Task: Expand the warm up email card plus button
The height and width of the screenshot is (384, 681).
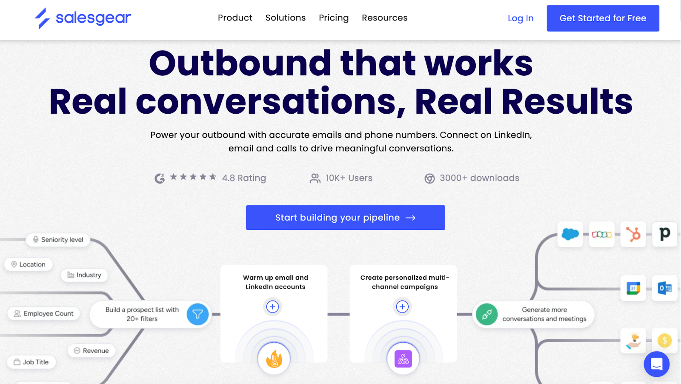Action: click(x=273, y=307)
